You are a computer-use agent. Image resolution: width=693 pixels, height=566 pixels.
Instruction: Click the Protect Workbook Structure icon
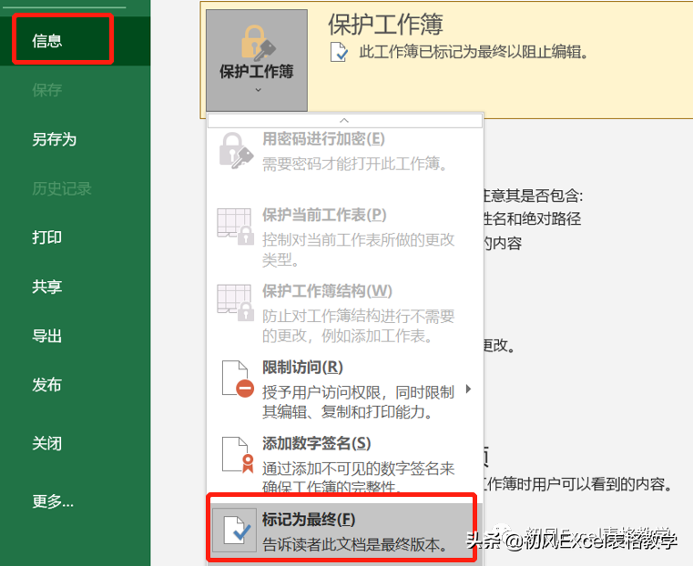(x=235, y=302)
